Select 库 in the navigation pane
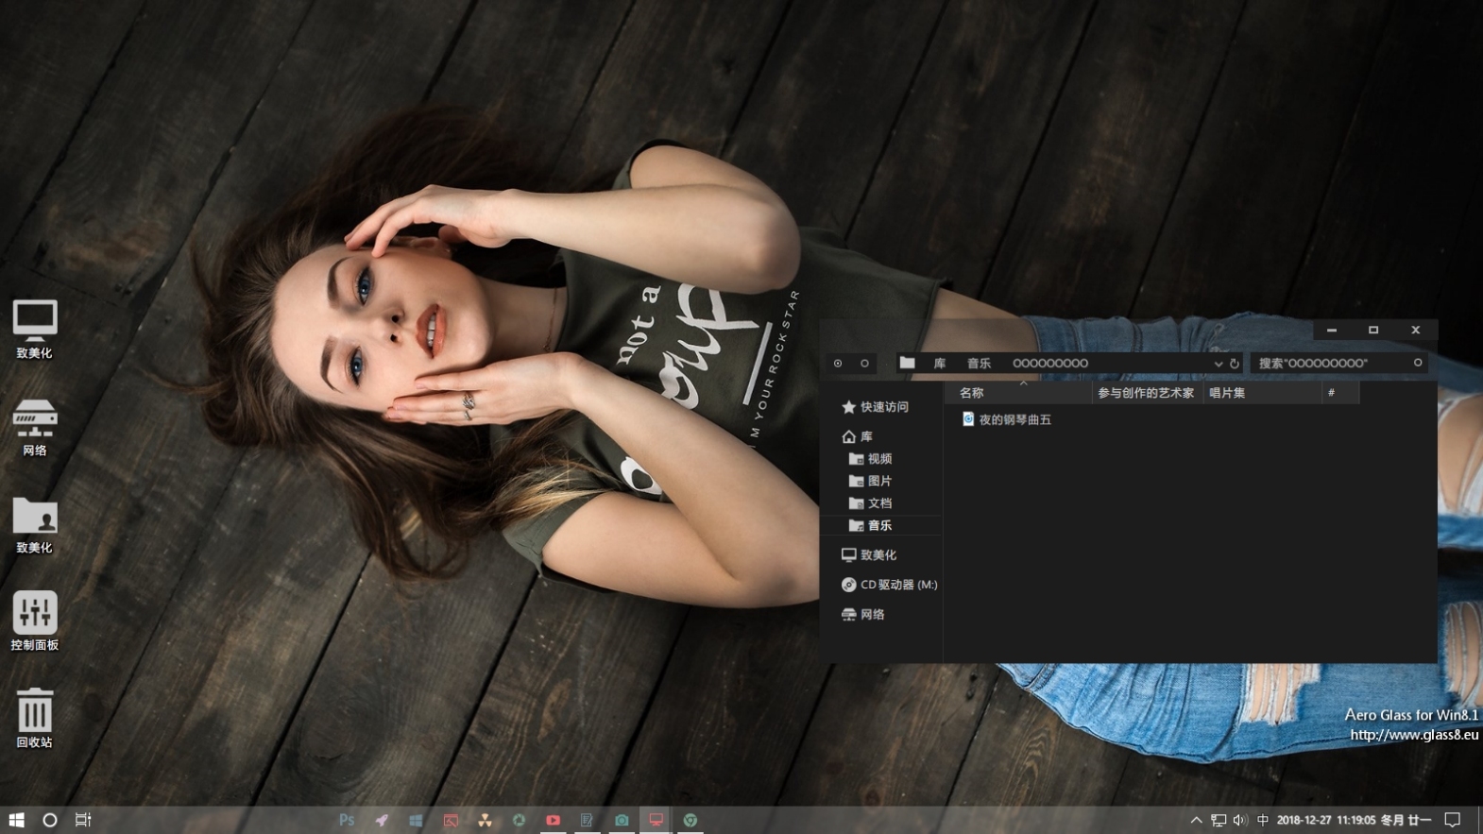 858,436
